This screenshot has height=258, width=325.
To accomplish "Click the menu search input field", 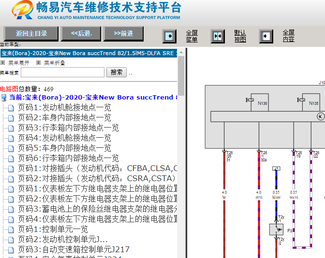I will pos(62,72).
